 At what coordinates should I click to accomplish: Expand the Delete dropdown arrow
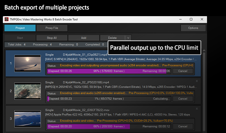tap(128, 38)
